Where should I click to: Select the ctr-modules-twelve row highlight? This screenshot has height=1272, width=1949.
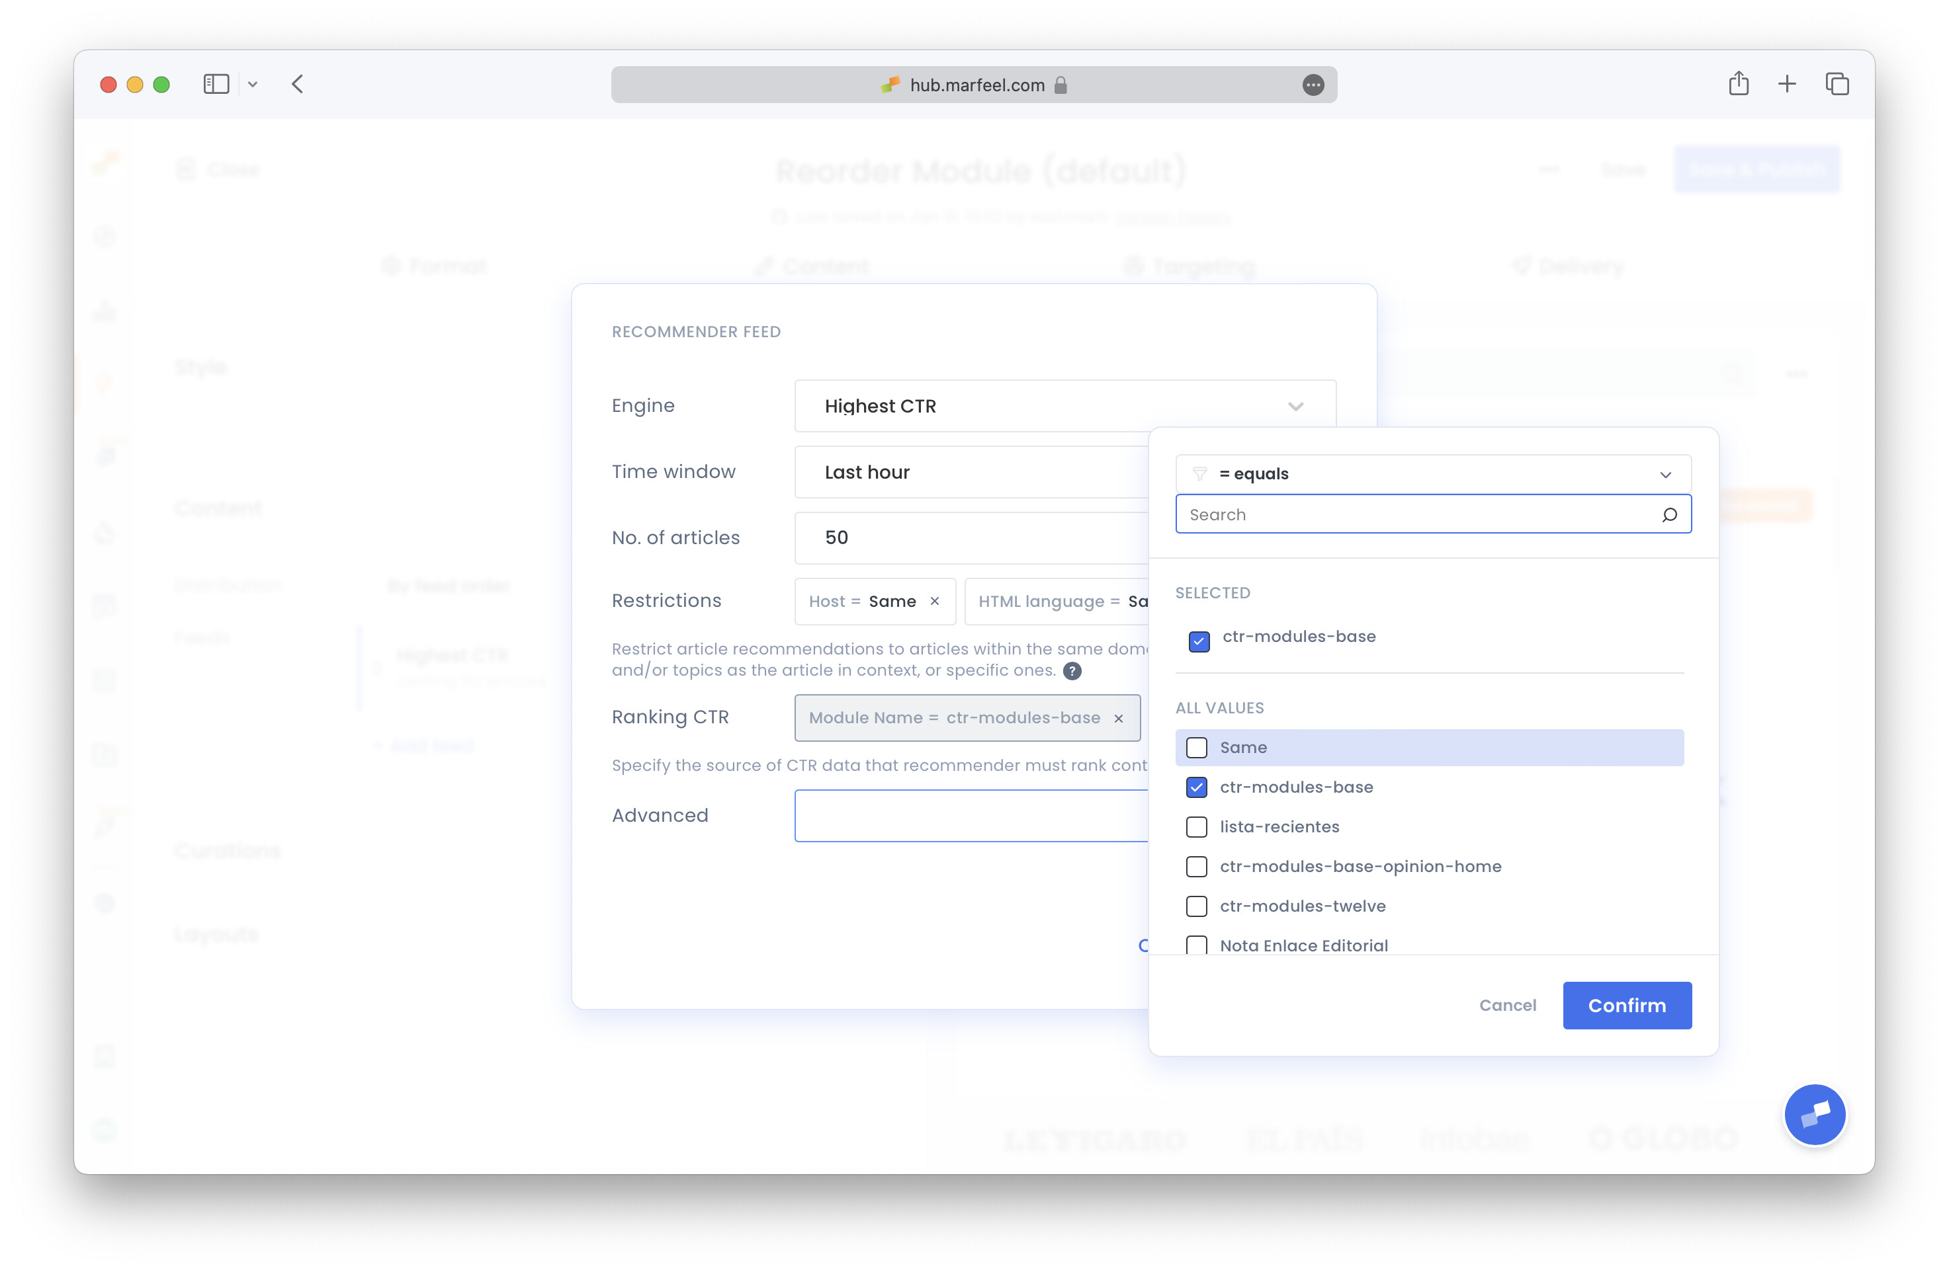click(x=1302, y=905)
